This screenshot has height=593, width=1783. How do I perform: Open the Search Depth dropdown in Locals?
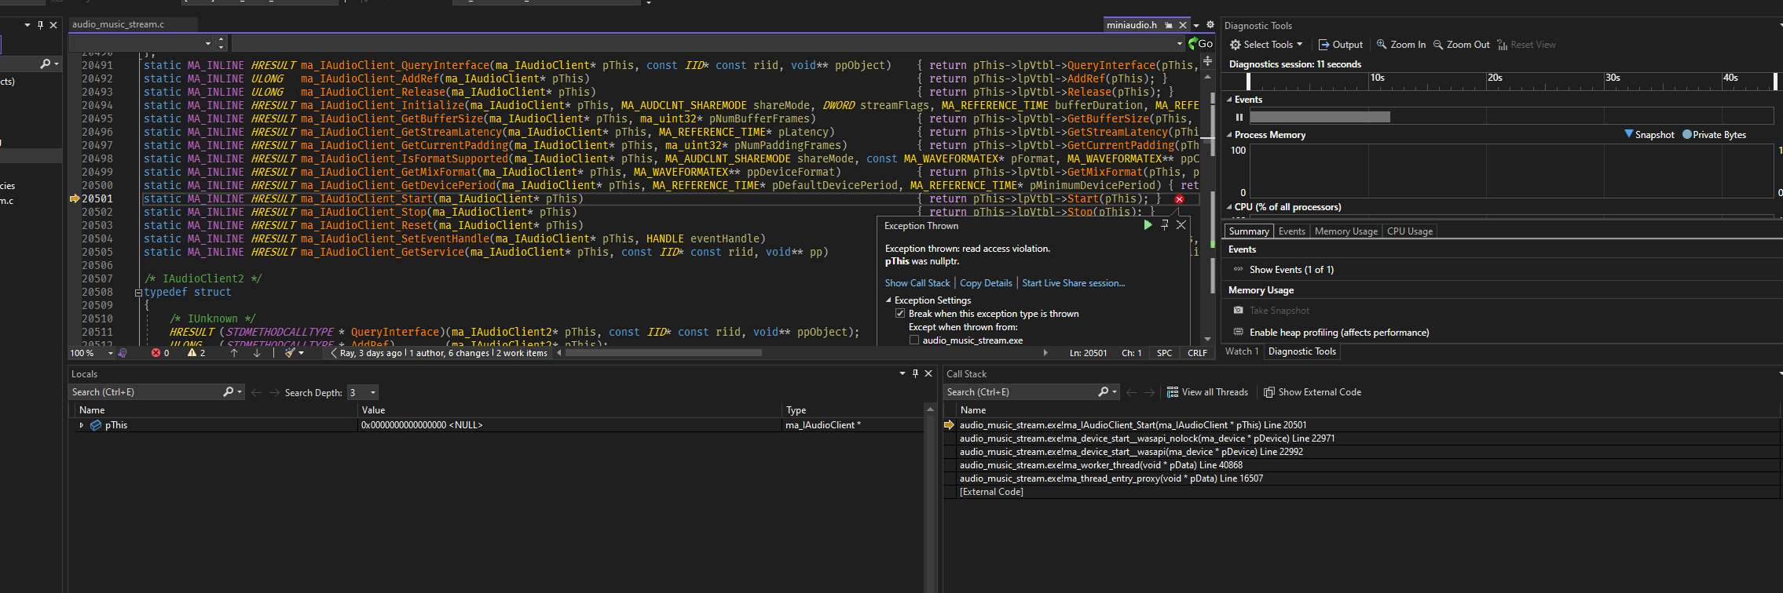point(373,392)
